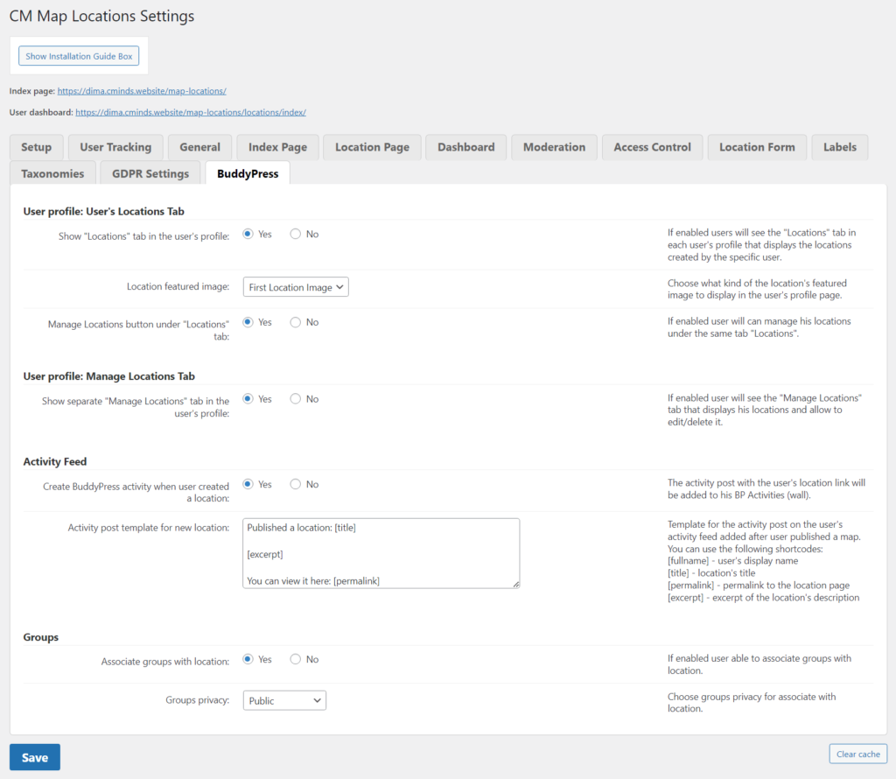The image size is (896, 779).
Task: Switch to the User Tracking tab
Action: (x=115, y=147)
